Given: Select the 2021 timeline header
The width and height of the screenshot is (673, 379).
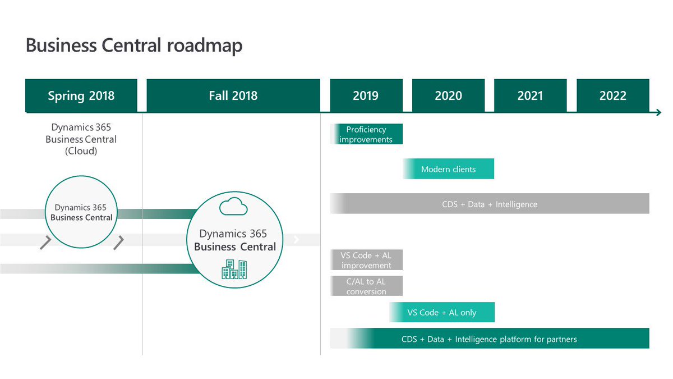Looking at the screenshot, I should [530, 95].
